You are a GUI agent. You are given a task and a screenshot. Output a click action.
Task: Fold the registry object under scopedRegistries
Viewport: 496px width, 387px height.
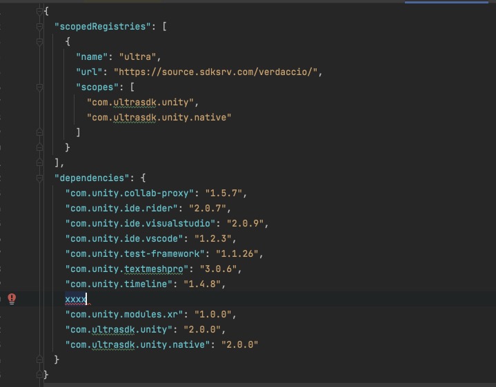pyautogui.click(x=40, y=41)
